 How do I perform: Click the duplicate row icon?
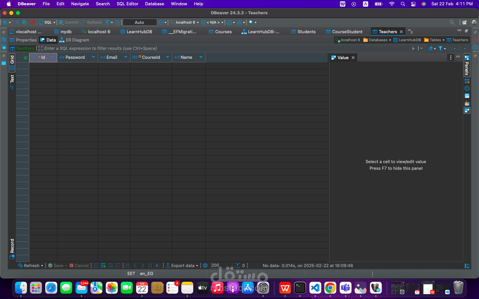(110, 265)
